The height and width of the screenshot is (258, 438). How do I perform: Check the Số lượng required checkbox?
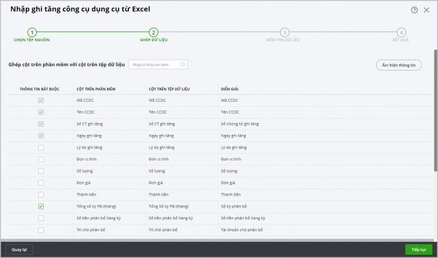click(41, 171)
